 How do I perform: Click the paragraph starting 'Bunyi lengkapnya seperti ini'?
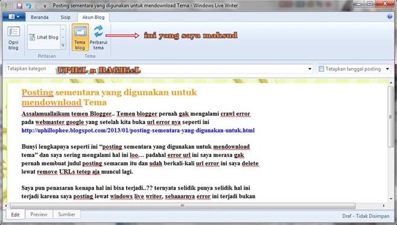point(140,159)
